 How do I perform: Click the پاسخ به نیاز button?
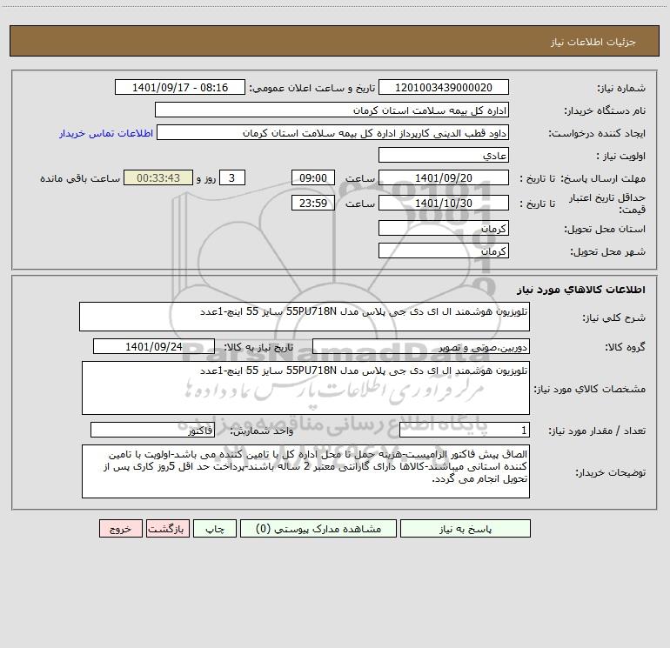tap(466, 529)
